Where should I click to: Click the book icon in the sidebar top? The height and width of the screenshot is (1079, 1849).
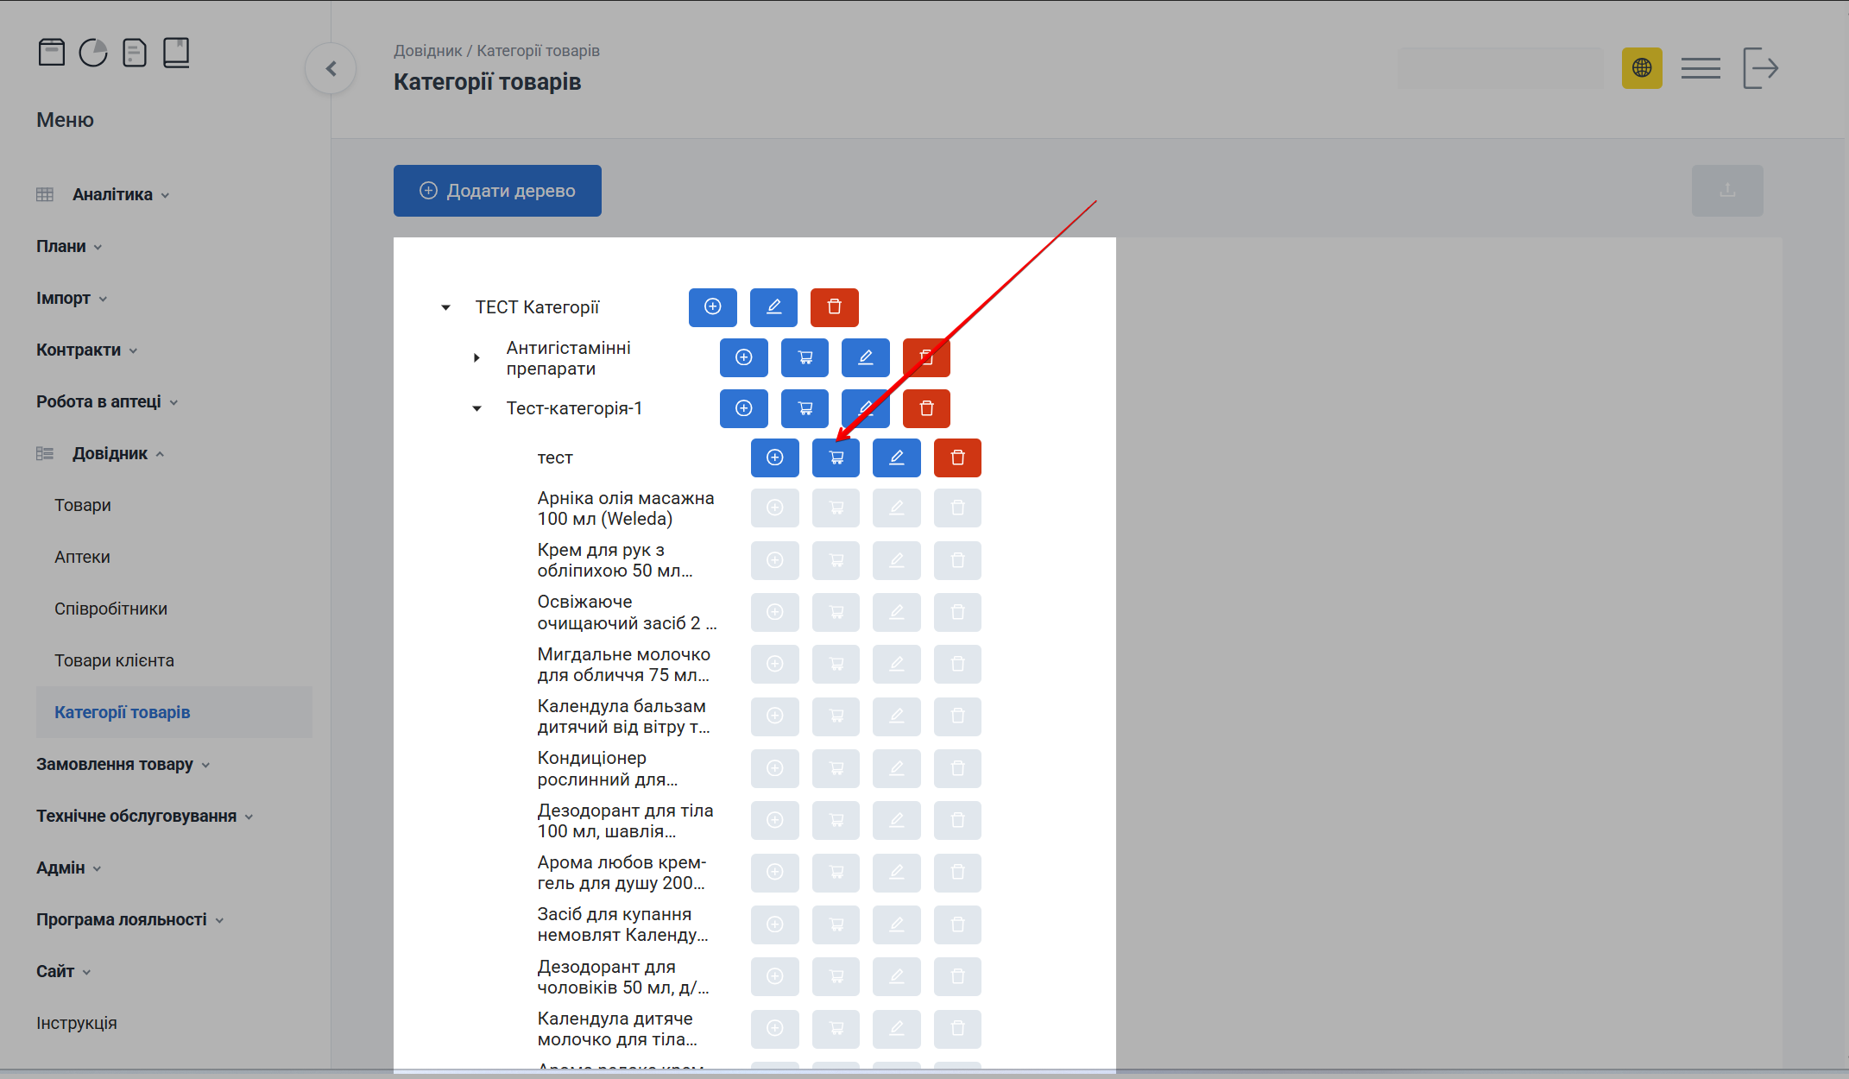click(176, 53)
